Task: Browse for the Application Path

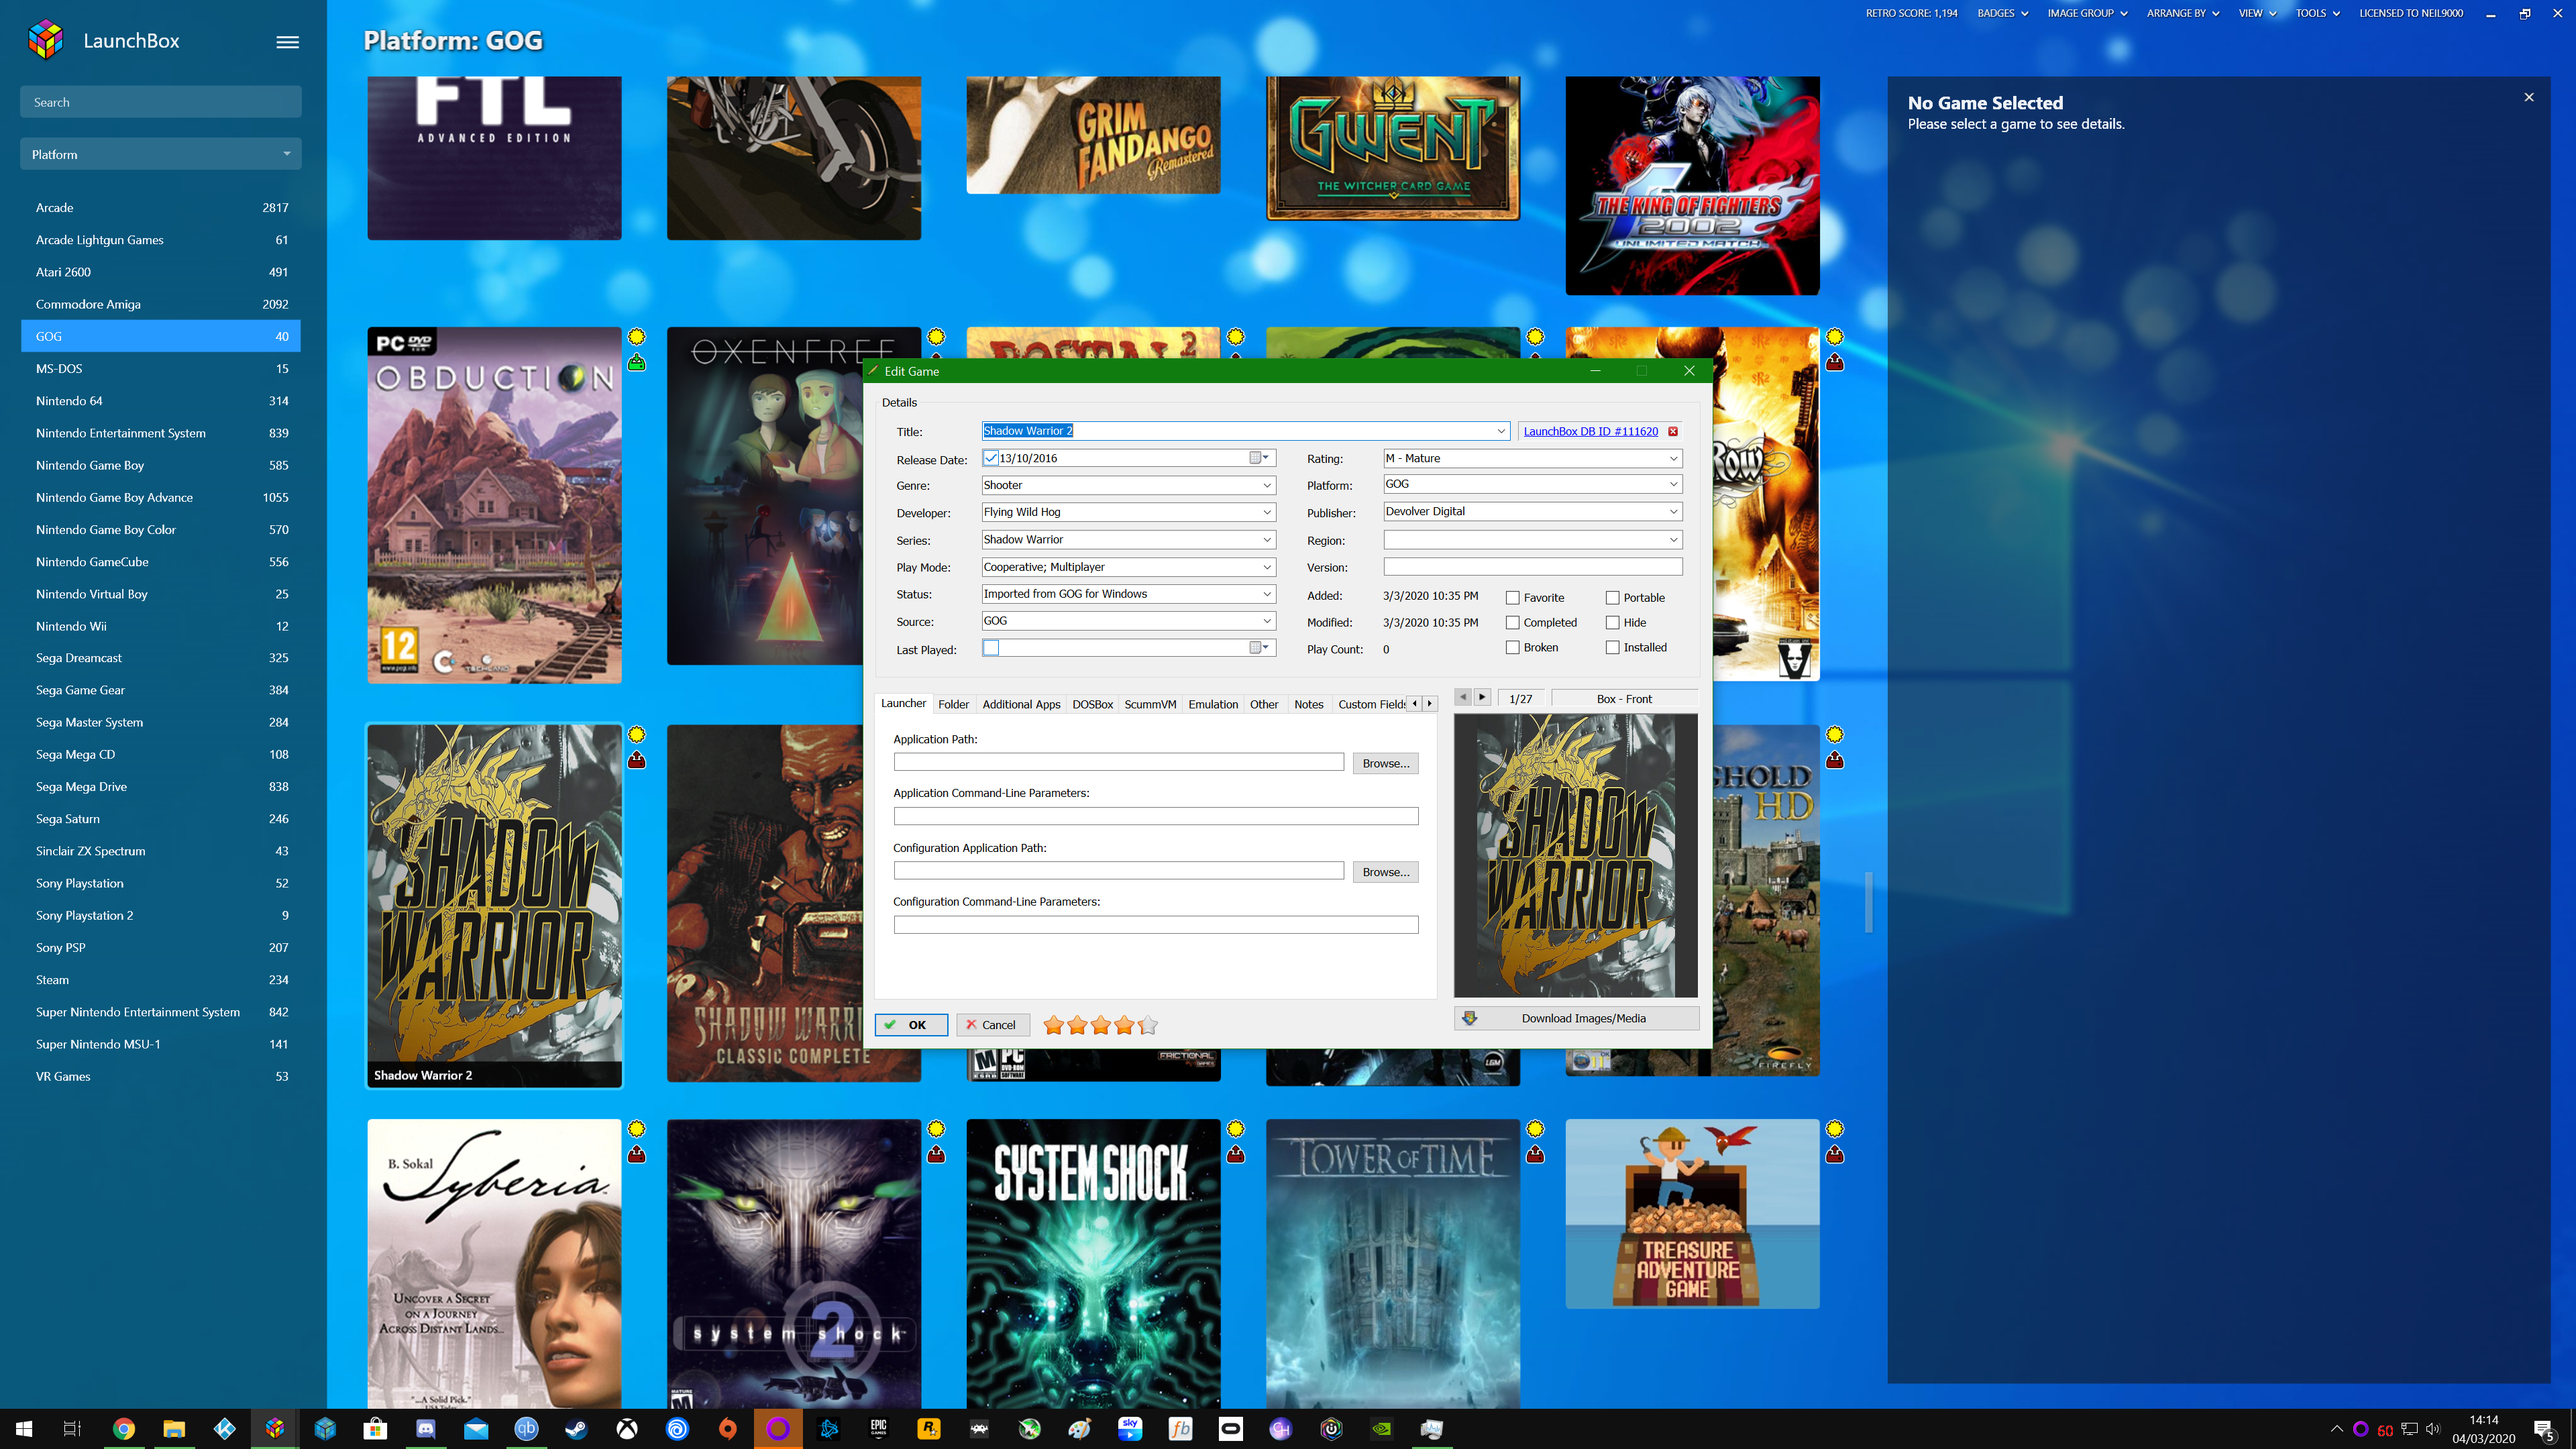Action: (1385, 763)
